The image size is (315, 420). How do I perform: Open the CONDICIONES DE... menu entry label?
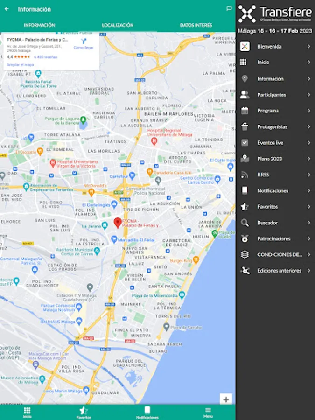pos(280,254)
